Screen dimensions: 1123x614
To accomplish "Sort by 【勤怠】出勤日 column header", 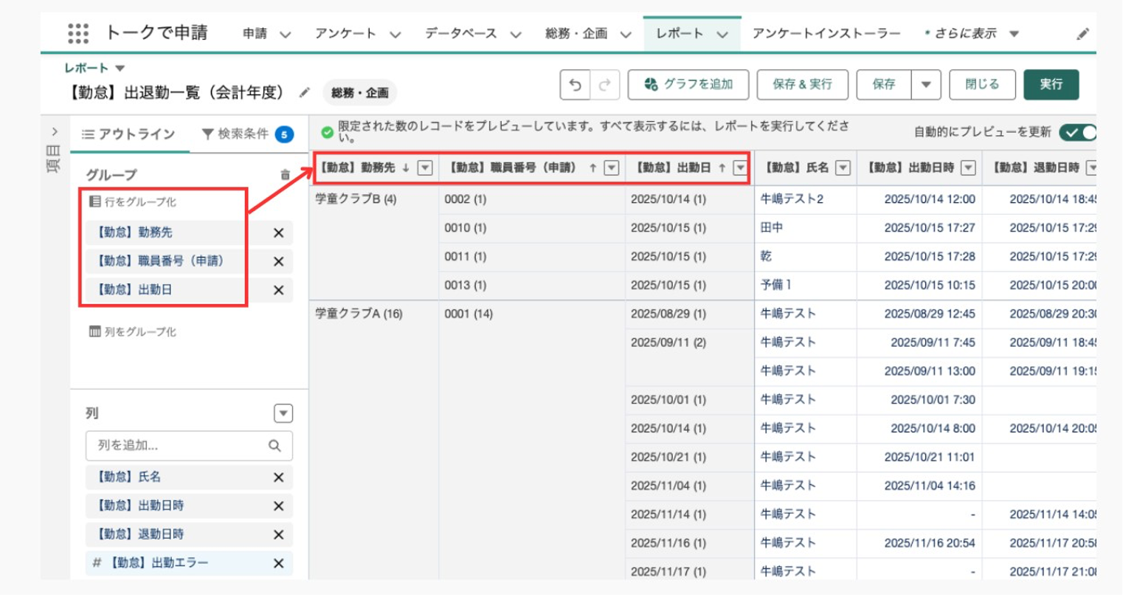I will coord(673,168).
